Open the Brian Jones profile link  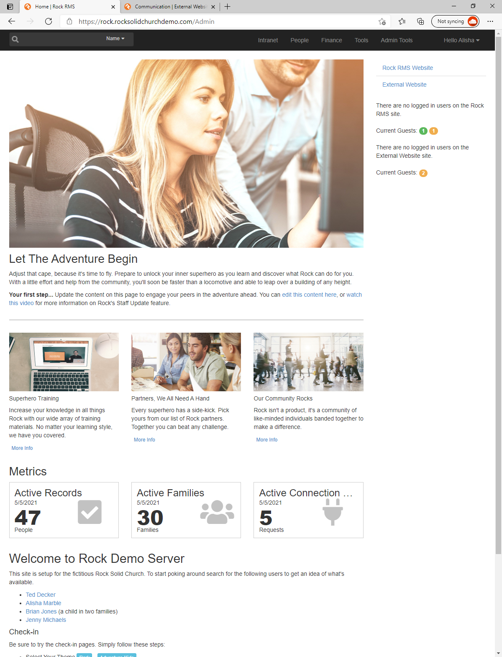point(41,611)
